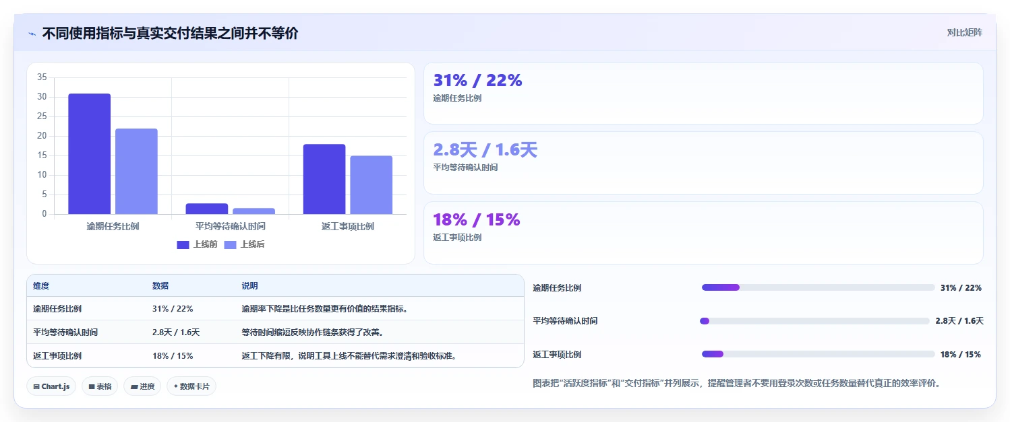Viewport: 1010px width, 422px height.
Task: Click the 平均等待确认时间 table row cell
Action: pos(65,332)
